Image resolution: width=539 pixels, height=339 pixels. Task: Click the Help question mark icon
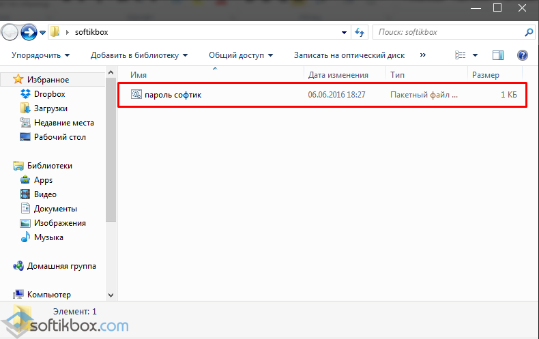tap(523, 55)
